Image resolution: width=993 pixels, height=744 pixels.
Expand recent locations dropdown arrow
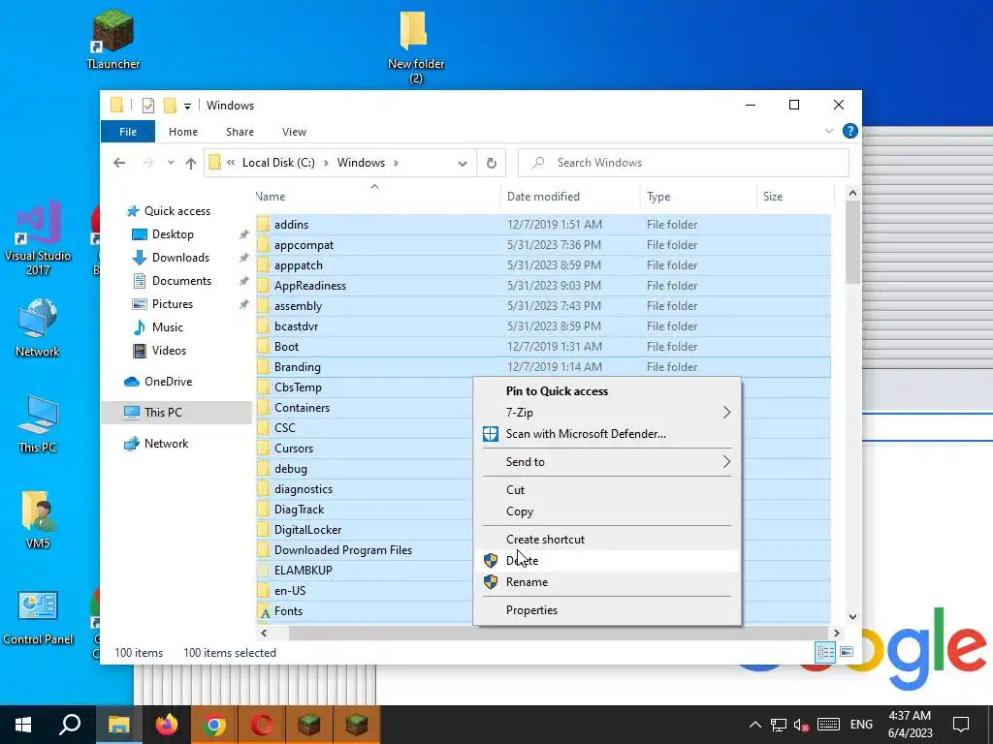point(171,163)
